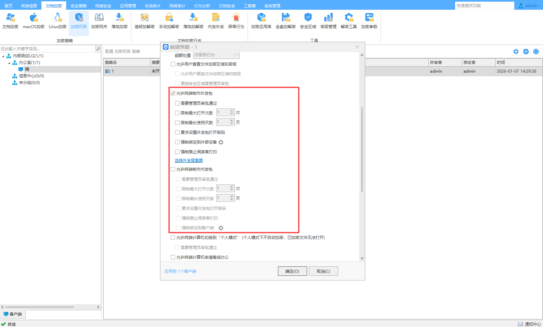Screen dimensions: 543x327
Task: Open the 系统管理 menu tab
Action: tap(272, 6)
